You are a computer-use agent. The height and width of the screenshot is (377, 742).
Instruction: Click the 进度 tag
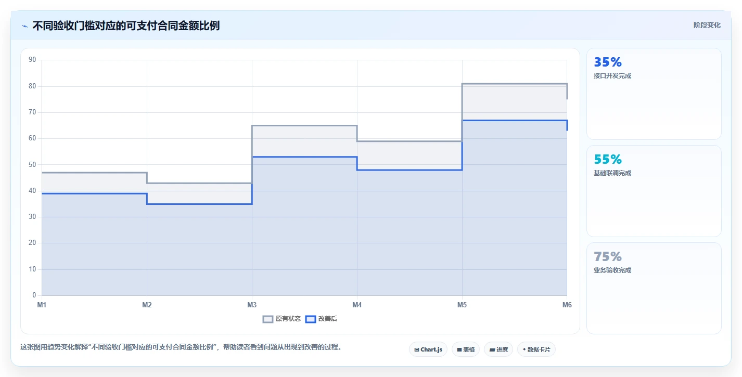pyautogui.click(x=498, y=349)
